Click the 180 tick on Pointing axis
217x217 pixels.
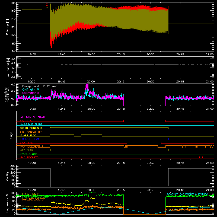pyautogui.click(x=13, y=3)
